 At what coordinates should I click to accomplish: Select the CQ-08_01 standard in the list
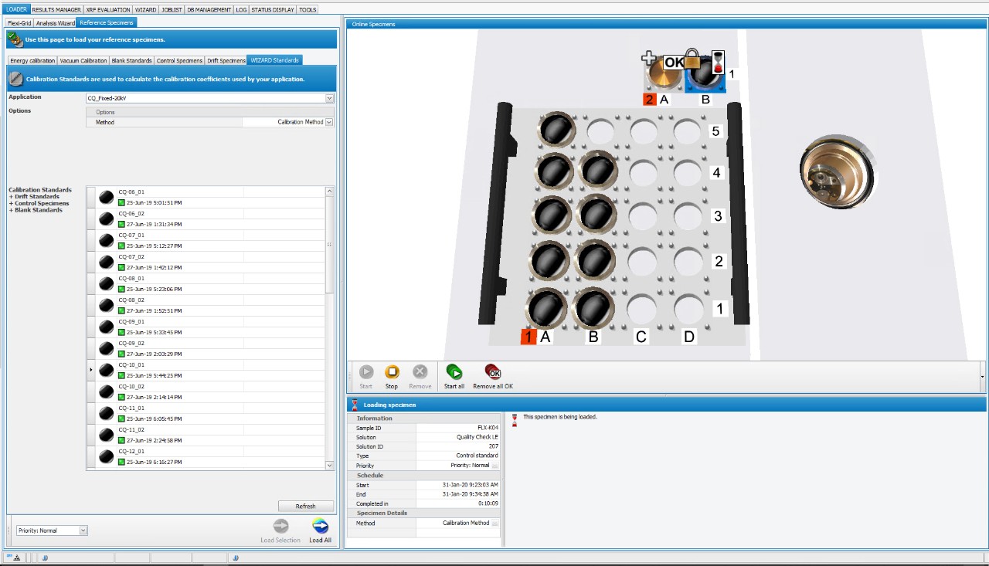click(x=131, y=278)
